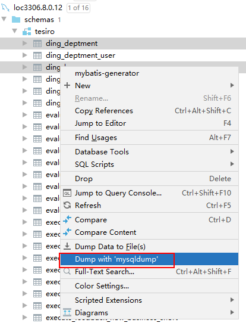Click the '1 of 16' schema filter badge
This screenshot has width=246, height=326.
(x=78, y=8)
